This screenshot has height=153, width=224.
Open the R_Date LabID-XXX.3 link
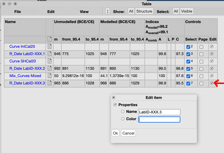[x=27, y=83]
